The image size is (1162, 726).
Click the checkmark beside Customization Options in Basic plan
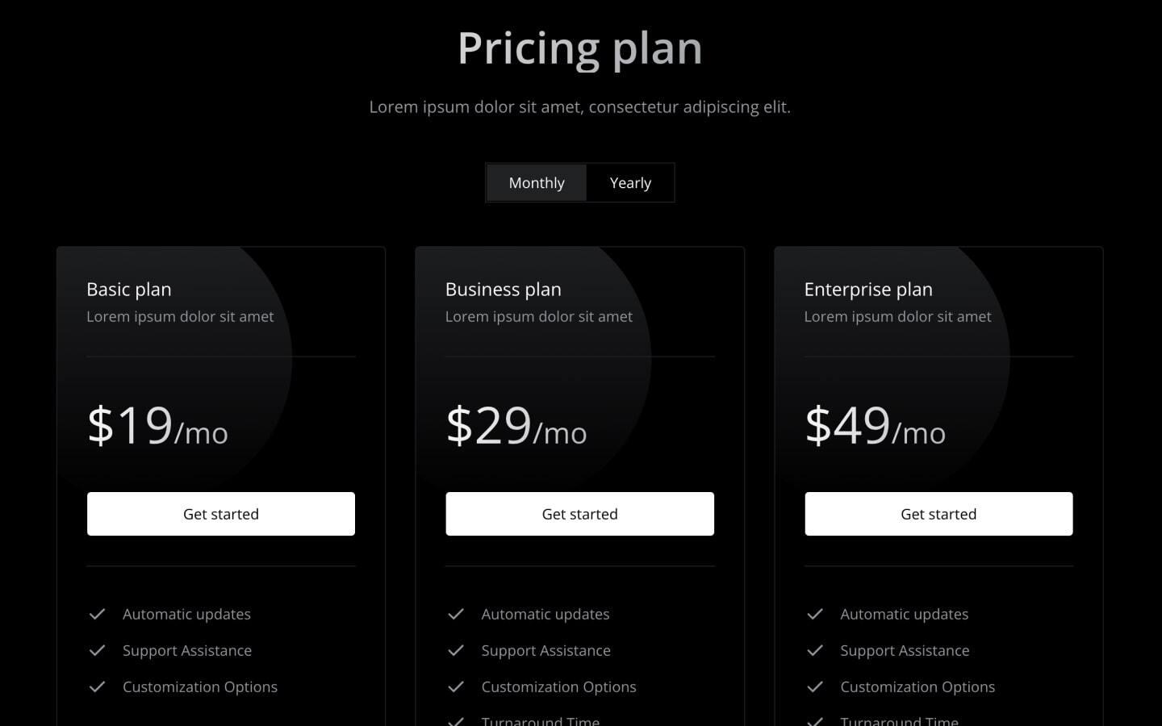[x=98, y=686]
